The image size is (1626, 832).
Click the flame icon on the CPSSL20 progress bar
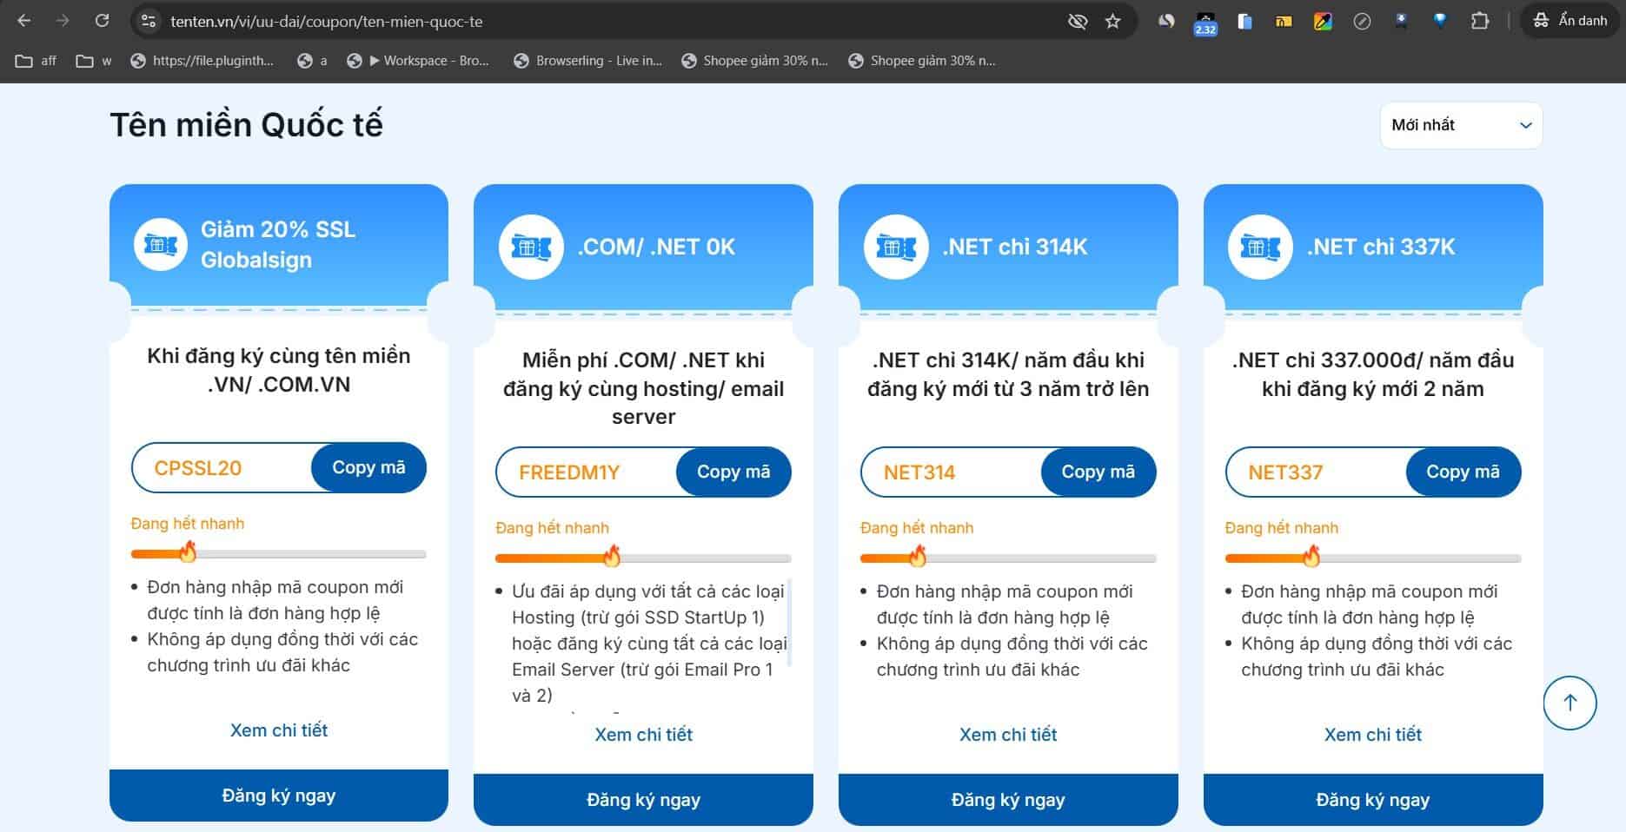coord(188,551)
